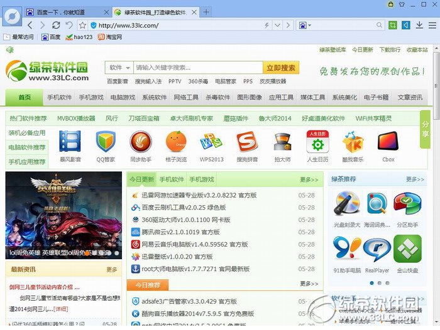The image size is (440, 330).
Task: Close the 绿茶软件园 tab
Action: click(194, 13)
